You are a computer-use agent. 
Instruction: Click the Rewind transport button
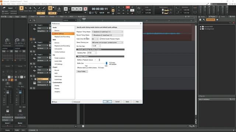coord(66,9)
